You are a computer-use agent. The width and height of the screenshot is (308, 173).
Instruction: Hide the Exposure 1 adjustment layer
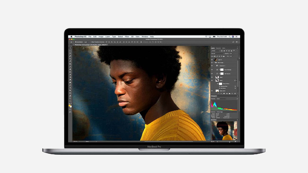(212, 66)
